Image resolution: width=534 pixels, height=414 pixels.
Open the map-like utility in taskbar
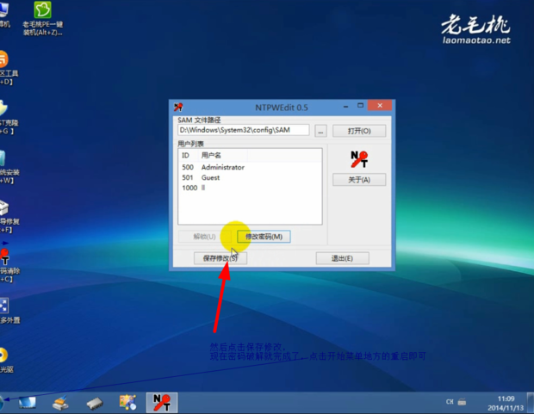pyautogui.click(x=127, y=403)
